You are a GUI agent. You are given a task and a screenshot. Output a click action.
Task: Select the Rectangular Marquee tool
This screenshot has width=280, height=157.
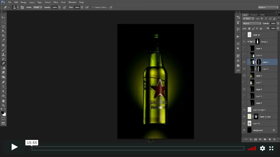[3, 22]
